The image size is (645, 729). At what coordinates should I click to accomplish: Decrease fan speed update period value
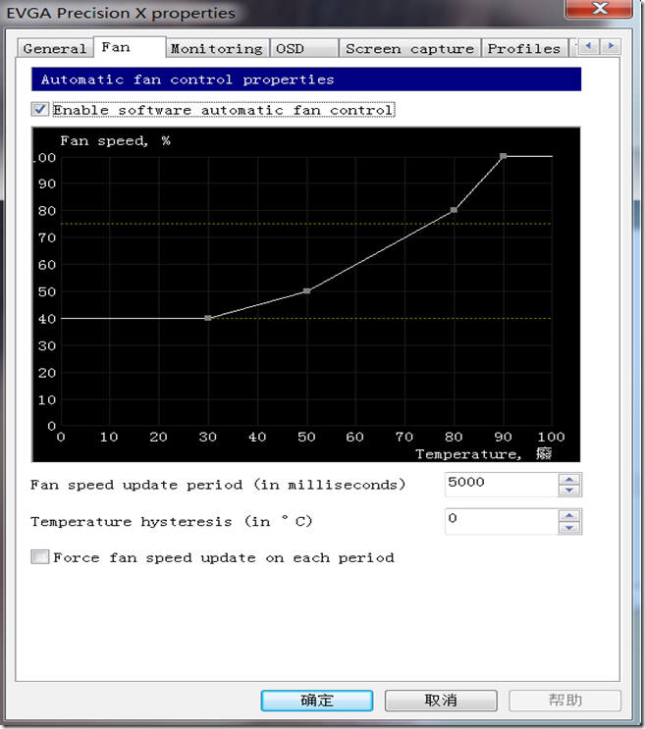click(x=569, y=490)
